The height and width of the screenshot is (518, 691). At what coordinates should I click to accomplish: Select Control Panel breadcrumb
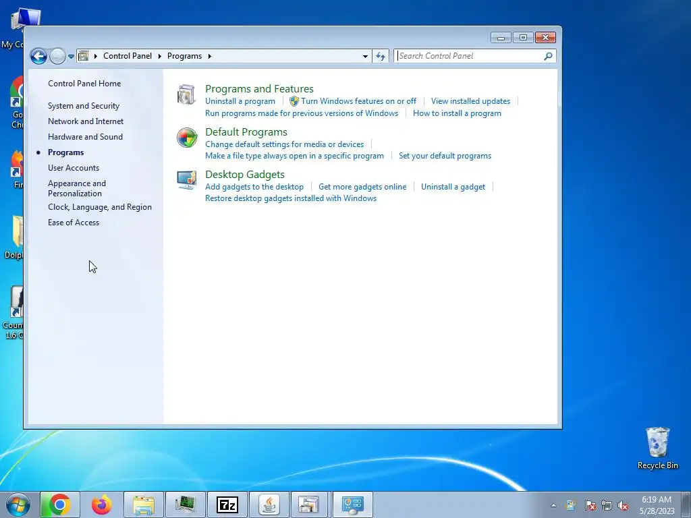pyautogui.click(x=128, y=56)
